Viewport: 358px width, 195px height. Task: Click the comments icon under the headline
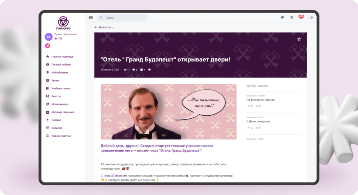142,70
